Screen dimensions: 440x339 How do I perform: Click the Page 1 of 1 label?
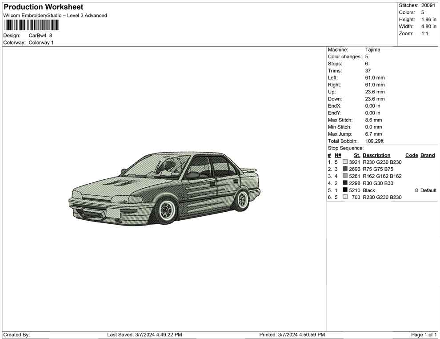point(424,335)
